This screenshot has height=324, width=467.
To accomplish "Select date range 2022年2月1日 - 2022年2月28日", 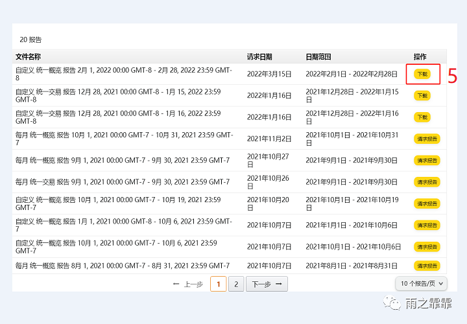I will click(352, 74).
